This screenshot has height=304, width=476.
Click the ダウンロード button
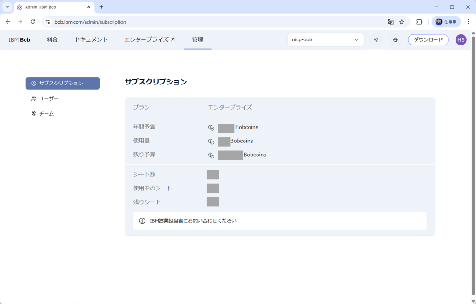pos(428,40)
